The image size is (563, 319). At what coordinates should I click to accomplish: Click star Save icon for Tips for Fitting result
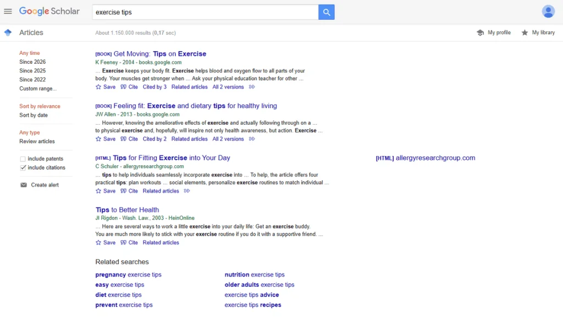98,191
